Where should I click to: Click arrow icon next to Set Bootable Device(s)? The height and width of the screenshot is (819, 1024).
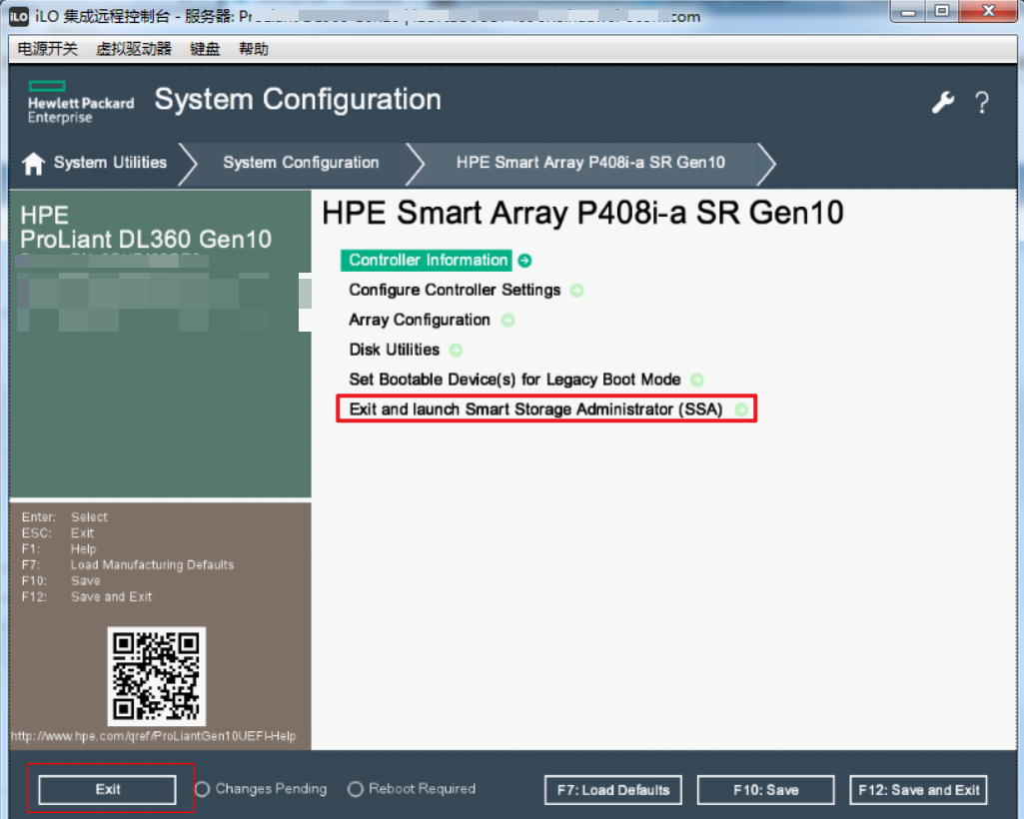696,381
